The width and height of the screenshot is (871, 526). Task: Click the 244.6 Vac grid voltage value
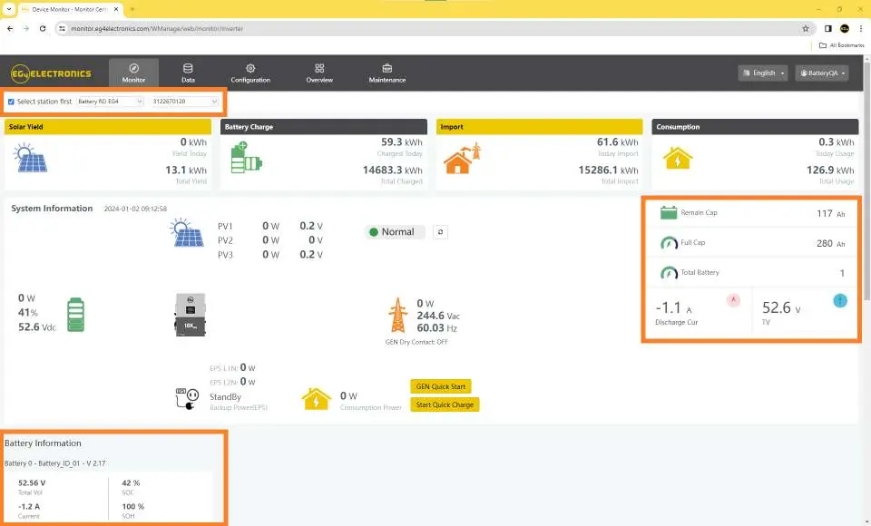click(x=438, y=316)
